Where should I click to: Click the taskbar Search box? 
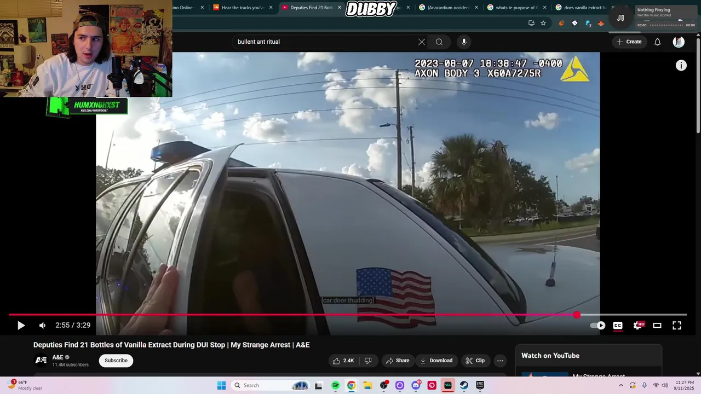[x=271, y=385]
